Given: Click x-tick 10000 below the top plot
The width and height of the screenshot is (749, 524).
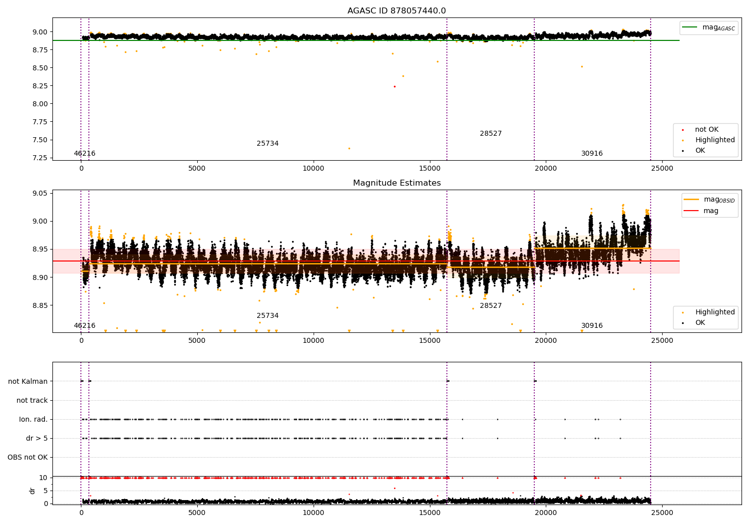Looking at the screenshot, I should click(314, 168).
